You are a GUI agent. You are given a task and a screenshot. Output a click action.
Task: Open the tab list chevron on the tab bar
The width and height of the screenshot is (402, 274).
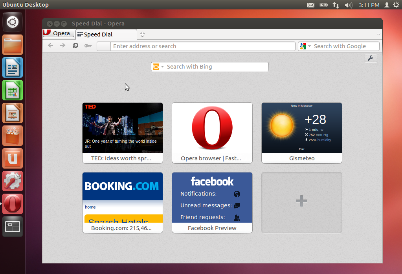click(x=378, y=34)
